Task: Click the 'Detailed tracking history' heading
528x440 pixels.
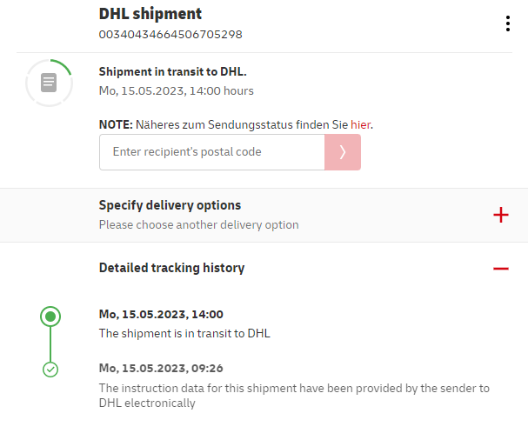Action: (x=171, y=268)
